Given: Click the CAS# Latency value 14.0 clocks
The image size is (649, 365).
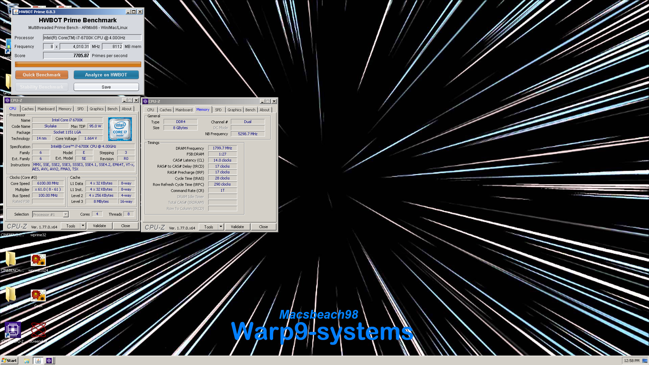Looking at the screenshot, I should pyautogui.click(x=222, y=160).
